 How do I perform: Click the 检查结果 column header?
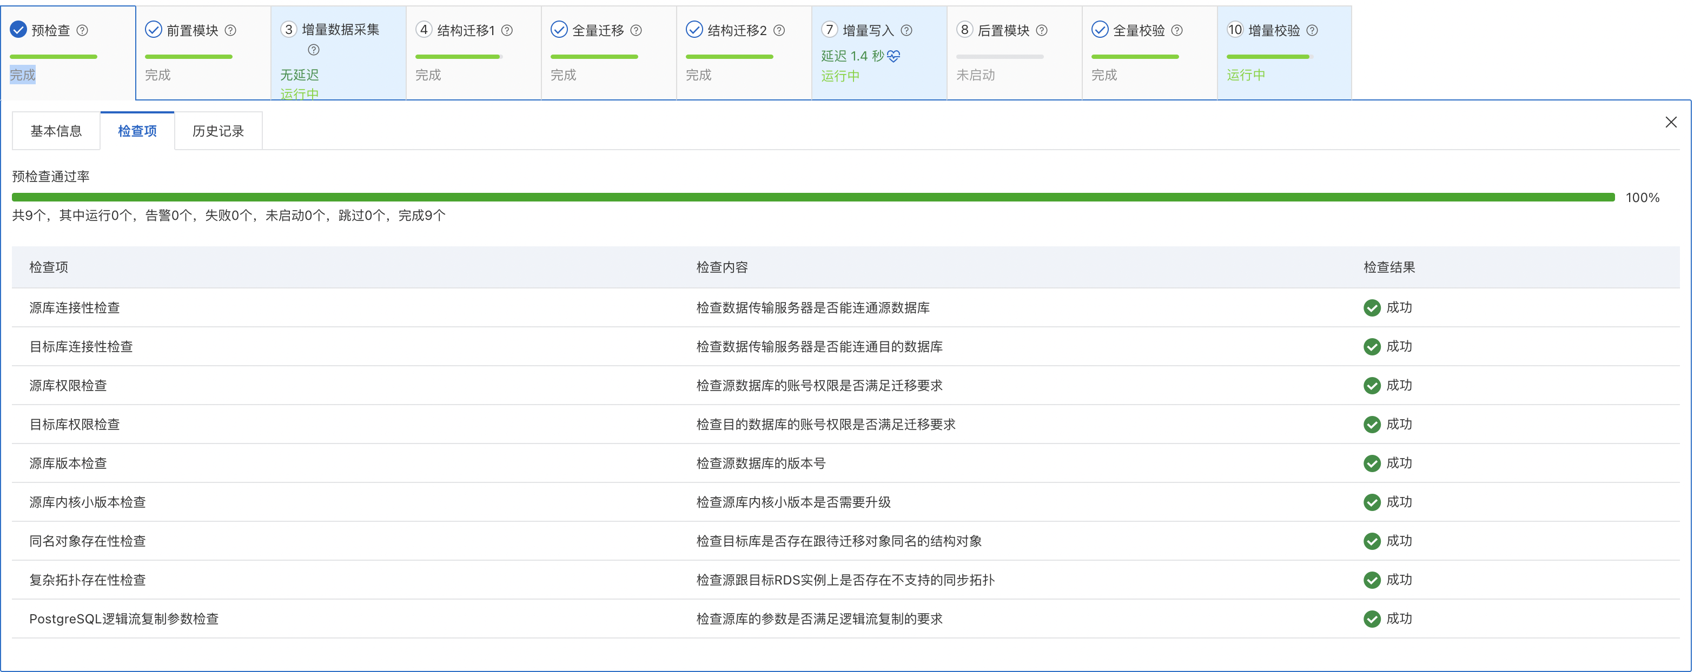pos(1389,267)
